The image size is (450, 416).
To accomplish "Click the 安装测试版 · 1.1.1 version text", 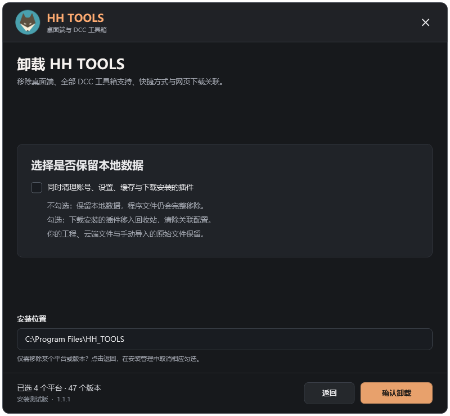I will tap(44, 399).
